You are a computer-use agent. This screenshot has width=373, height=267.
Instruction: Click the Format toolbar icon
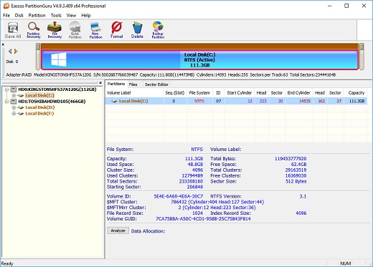(x=117, y=30)
